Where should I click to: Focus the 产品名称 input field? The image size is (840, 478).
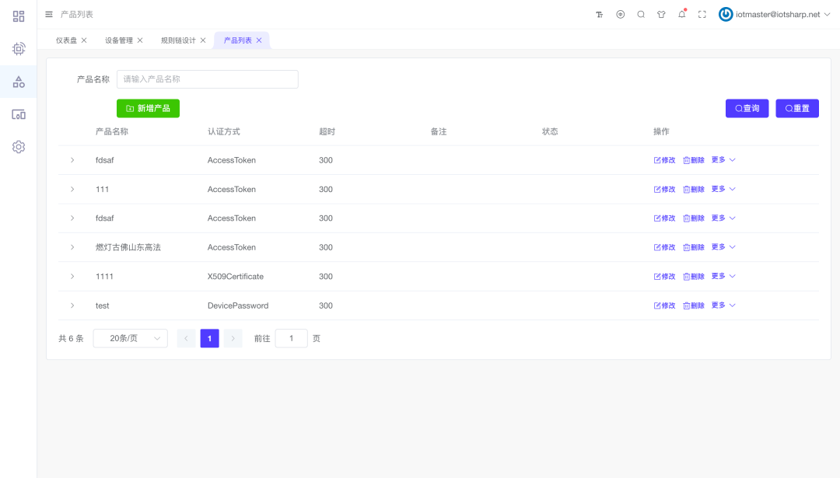pos(207,79)
